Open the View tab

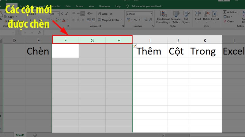click(x=91, y=6)
